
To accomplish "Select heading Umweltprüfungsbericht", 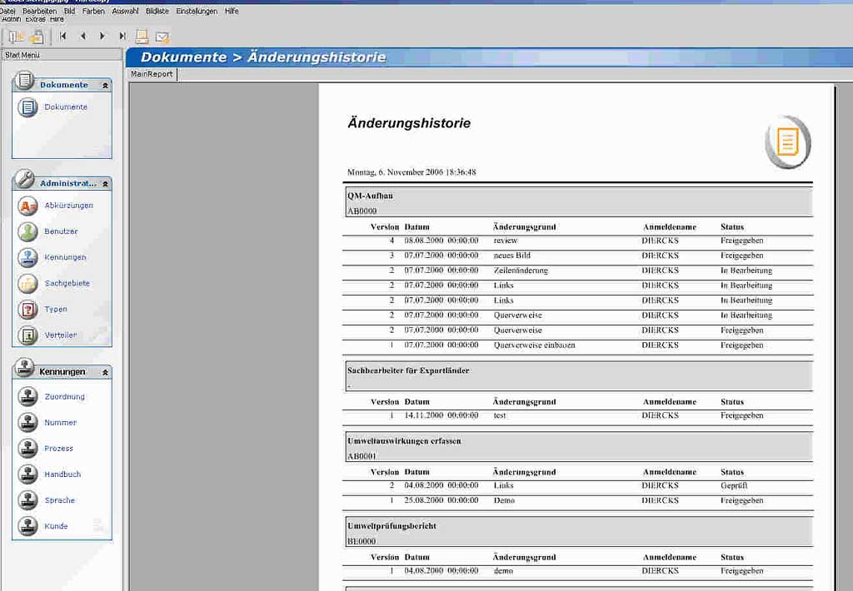I will coord(392,526).
